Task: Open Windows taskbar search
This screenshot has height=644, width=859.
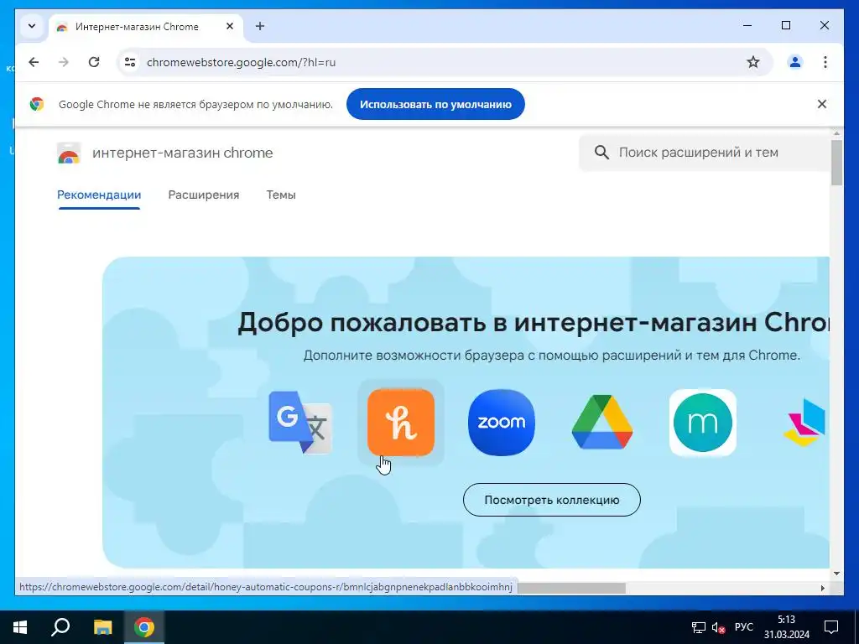Action: click(60, 627)
